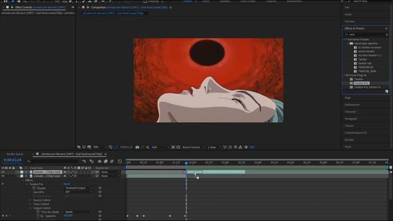The height and width of the screenshot is (221, 393).
Task: Toggle the transparency grid icon in viewer
Action: tap(178, 147)
